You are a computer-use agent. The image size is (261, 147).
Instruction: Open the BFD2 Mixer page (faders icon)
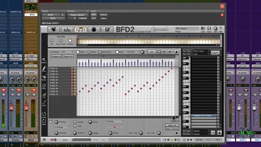[67, 29]
